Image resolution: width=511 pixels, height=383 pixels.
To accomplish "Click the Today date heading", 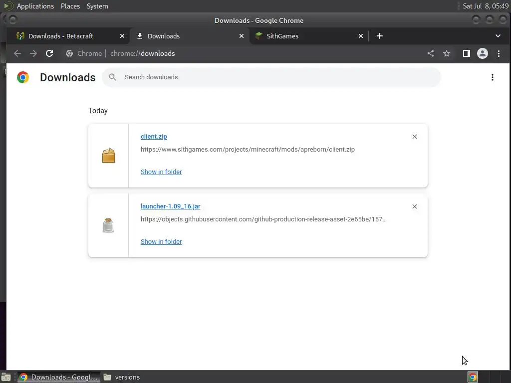I will (x=98, y=111).
